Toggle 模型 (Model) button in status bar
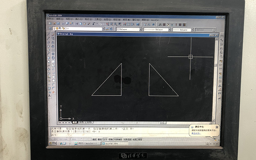Image resolution: width=256 pixels, height=160 pixels. tap(140, 140)
